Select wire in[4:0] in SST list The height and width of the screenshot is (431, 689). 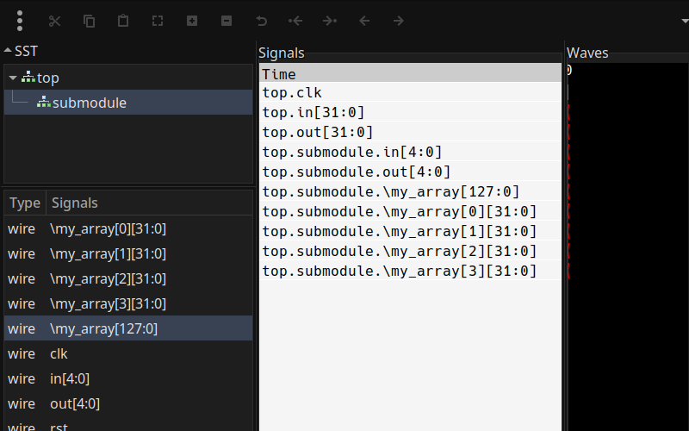point(128,378)
